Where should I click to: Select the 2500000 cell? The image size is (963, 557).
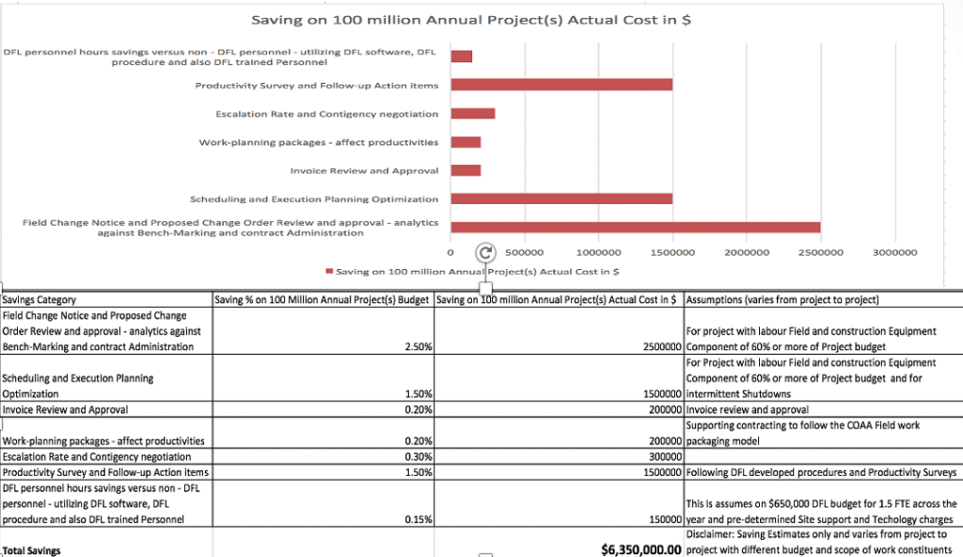pos(559,331)
